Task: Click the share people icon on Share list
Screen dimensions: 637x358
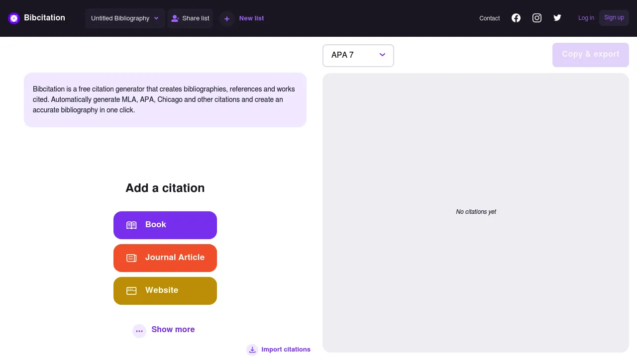Action: (x=175, y=18)
